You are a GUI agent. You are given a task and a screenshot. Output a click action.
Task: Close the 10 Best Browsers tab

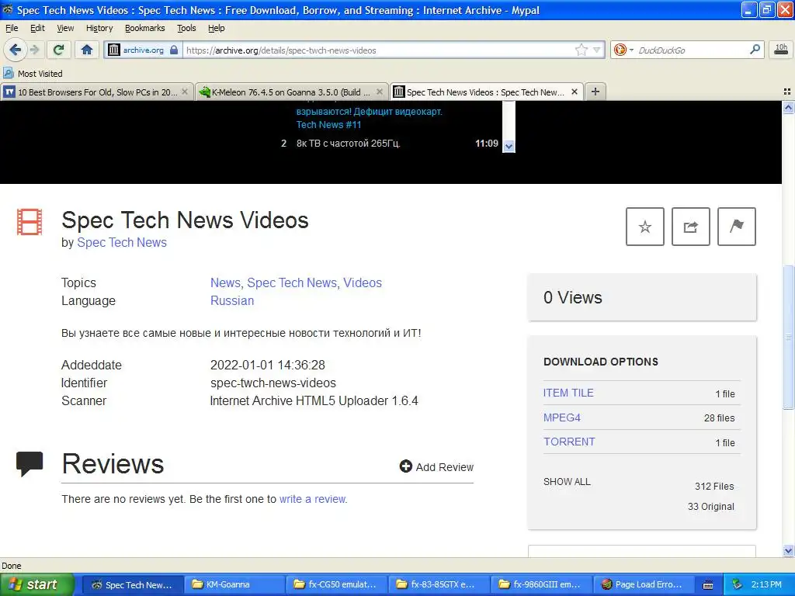coord(185,92)
